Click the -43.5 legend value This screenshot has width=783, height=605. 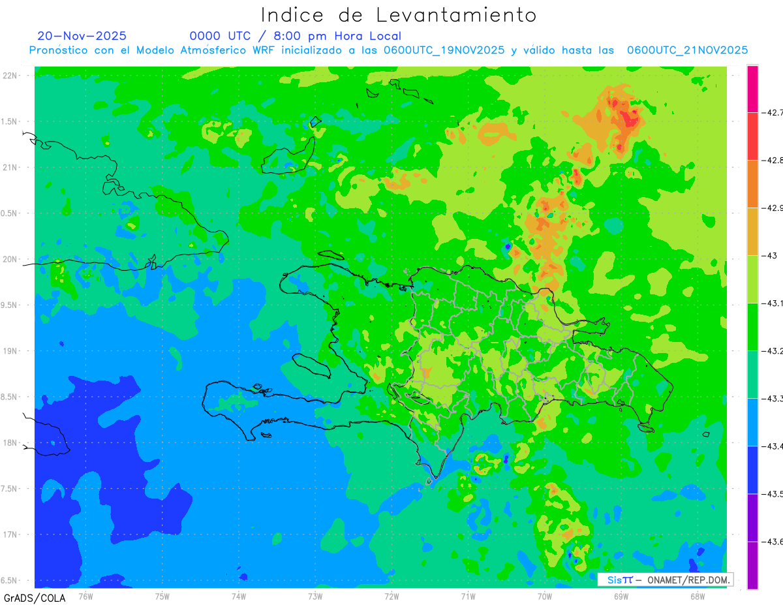click(774, 493)
